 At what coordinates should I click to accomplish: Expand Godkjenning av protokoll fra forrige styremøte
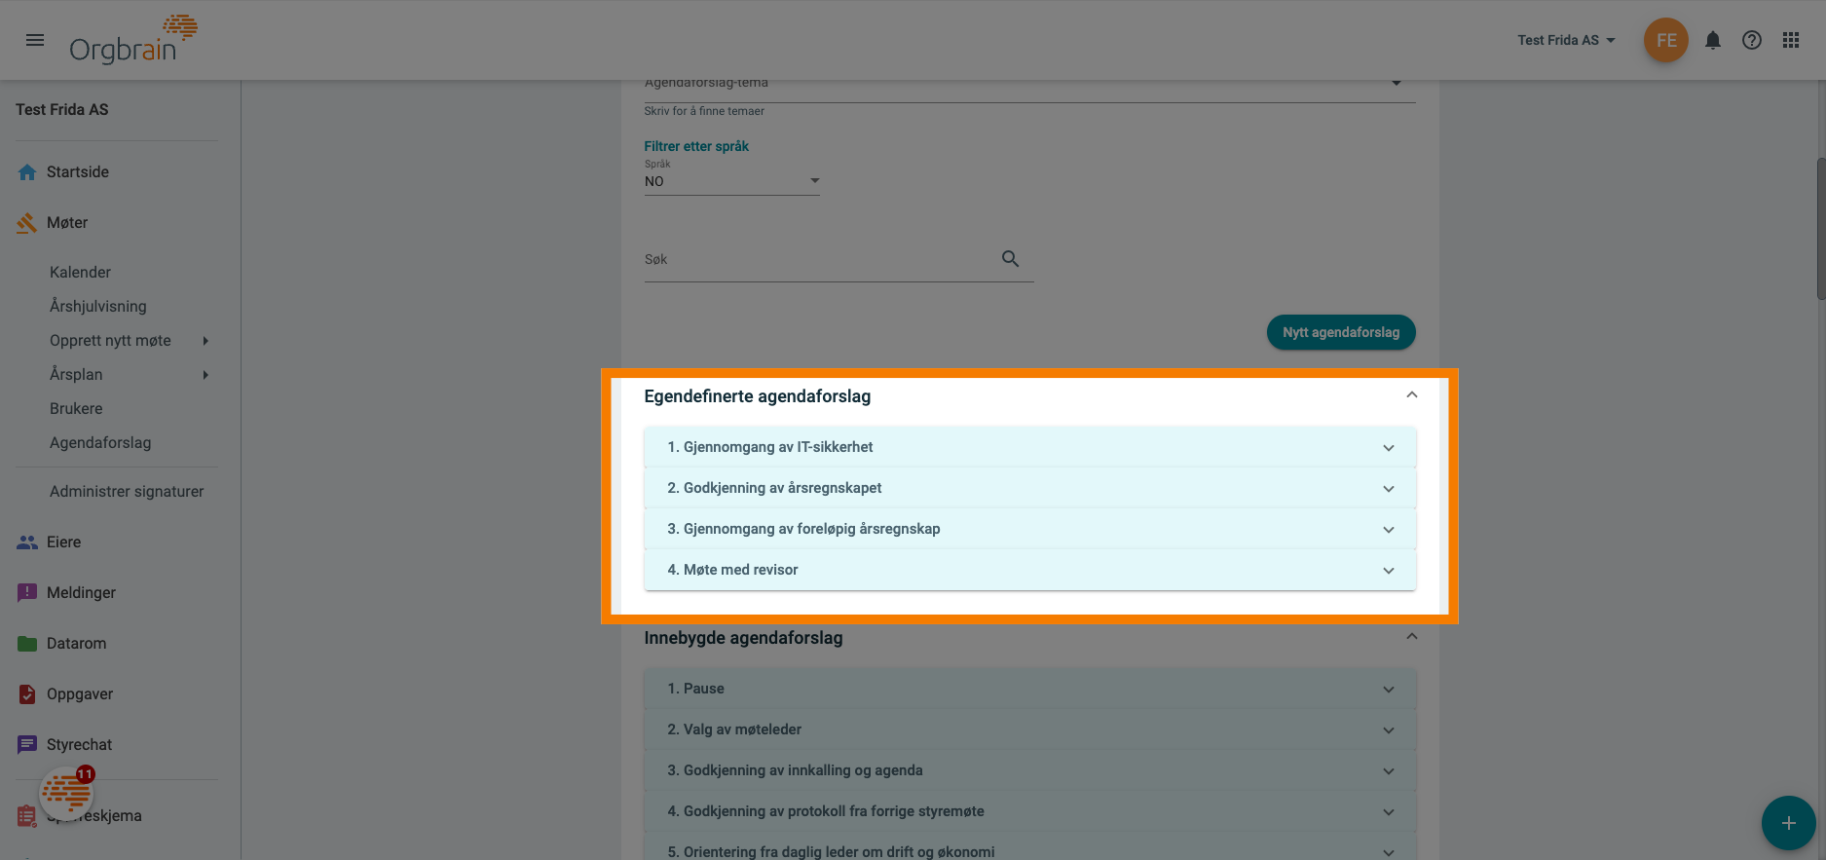(1029, 811)
